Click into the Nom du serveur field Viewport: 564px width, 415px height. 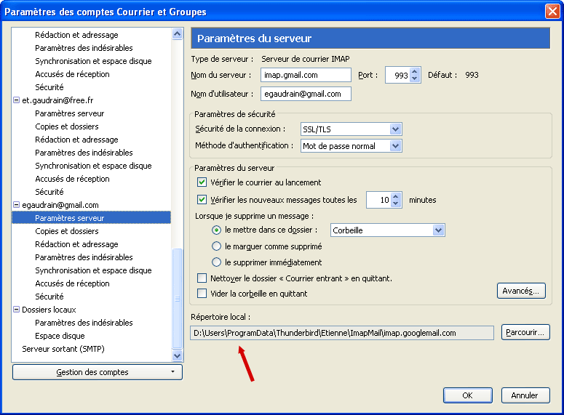point(306,75)
